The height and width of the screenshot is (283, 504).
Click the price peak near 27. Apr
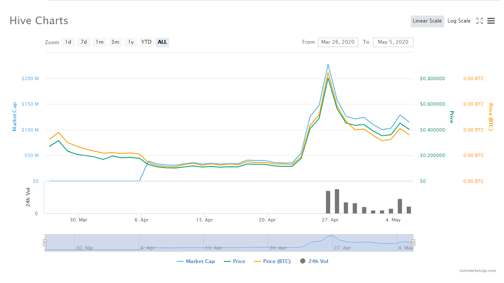(x=328, y=78)
